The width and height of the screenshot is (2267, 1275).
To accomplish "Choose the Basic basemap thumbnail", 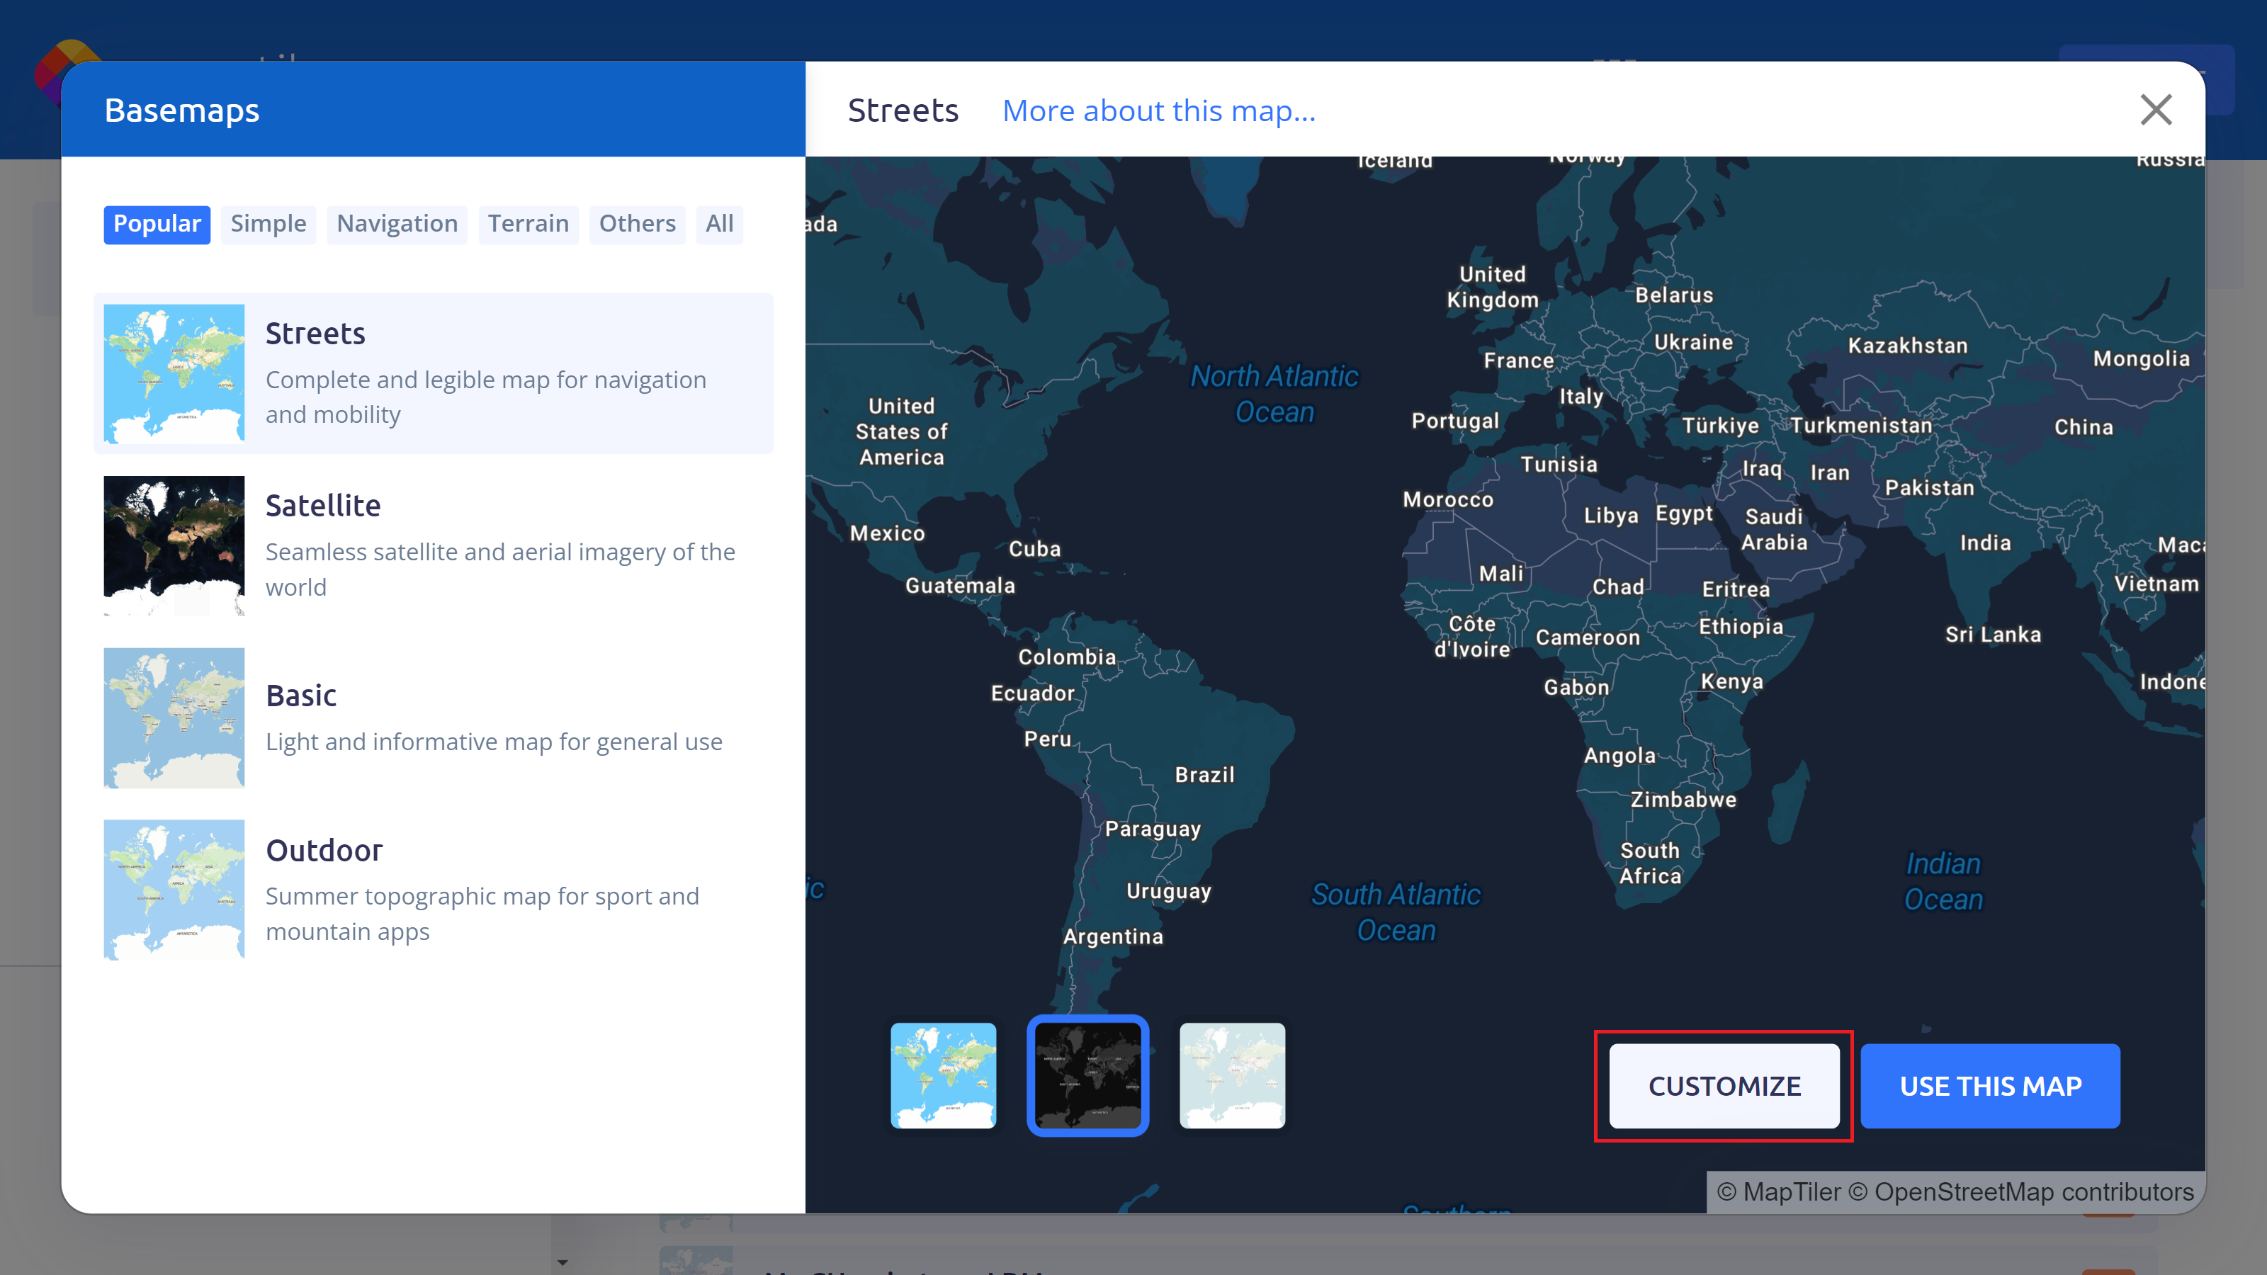I will [174, 717].
